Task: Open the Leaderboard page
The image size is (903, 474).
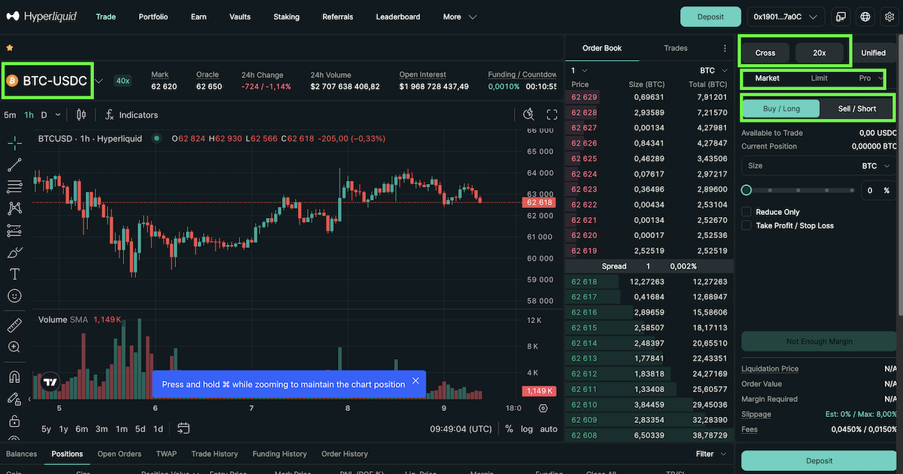Action: pos(398,17)
